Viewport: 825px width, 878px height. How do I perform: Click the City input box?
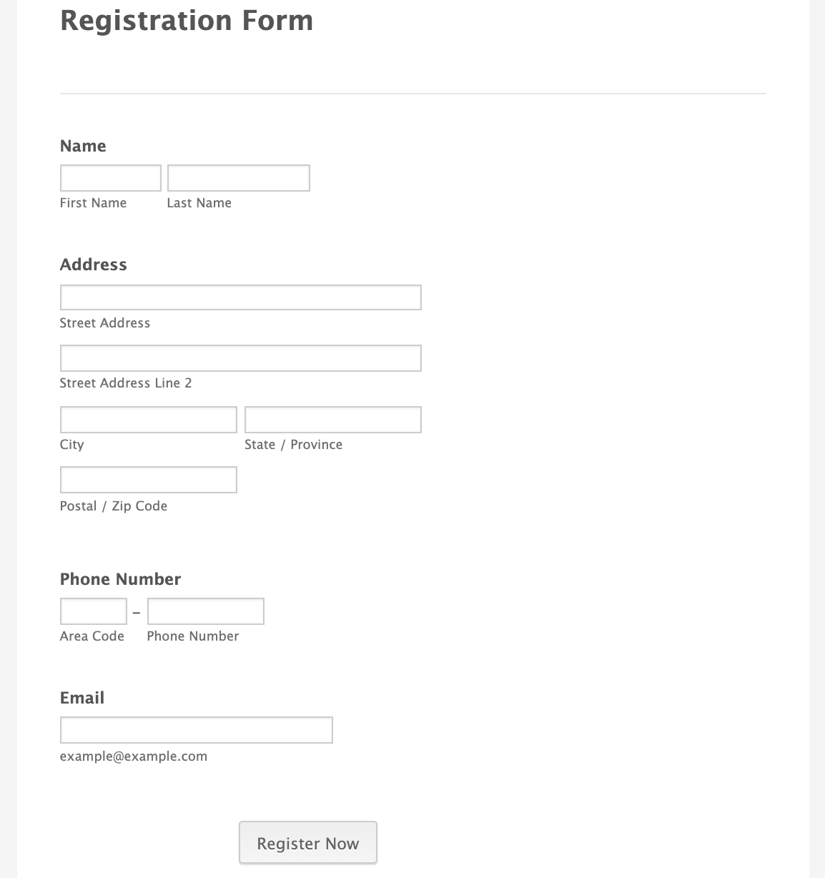(x=148, y=419)
